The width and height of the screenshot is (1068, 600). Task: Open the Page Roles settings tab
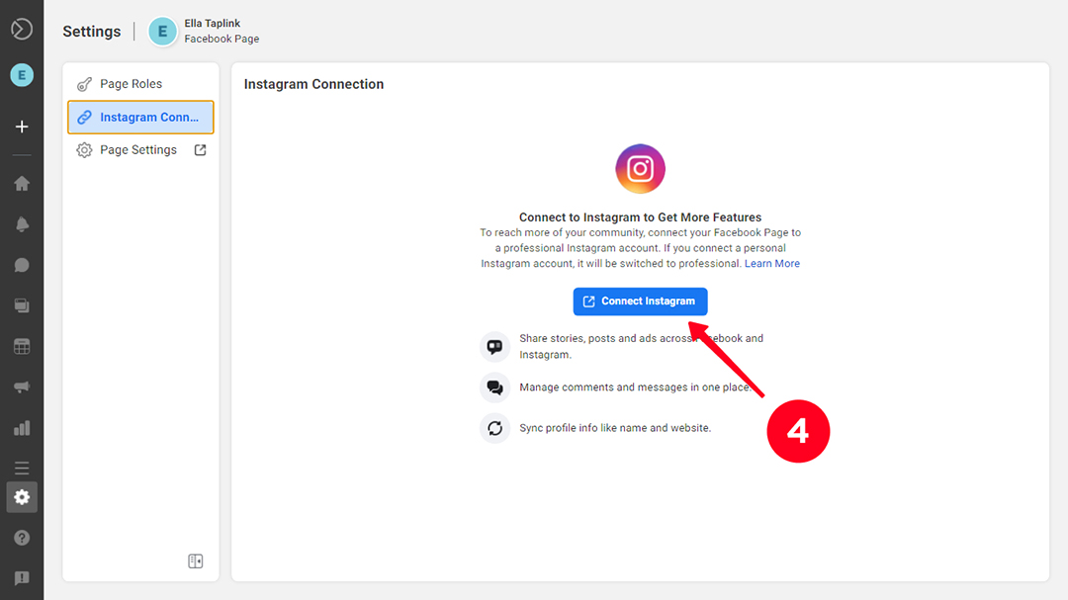(140, 84)
